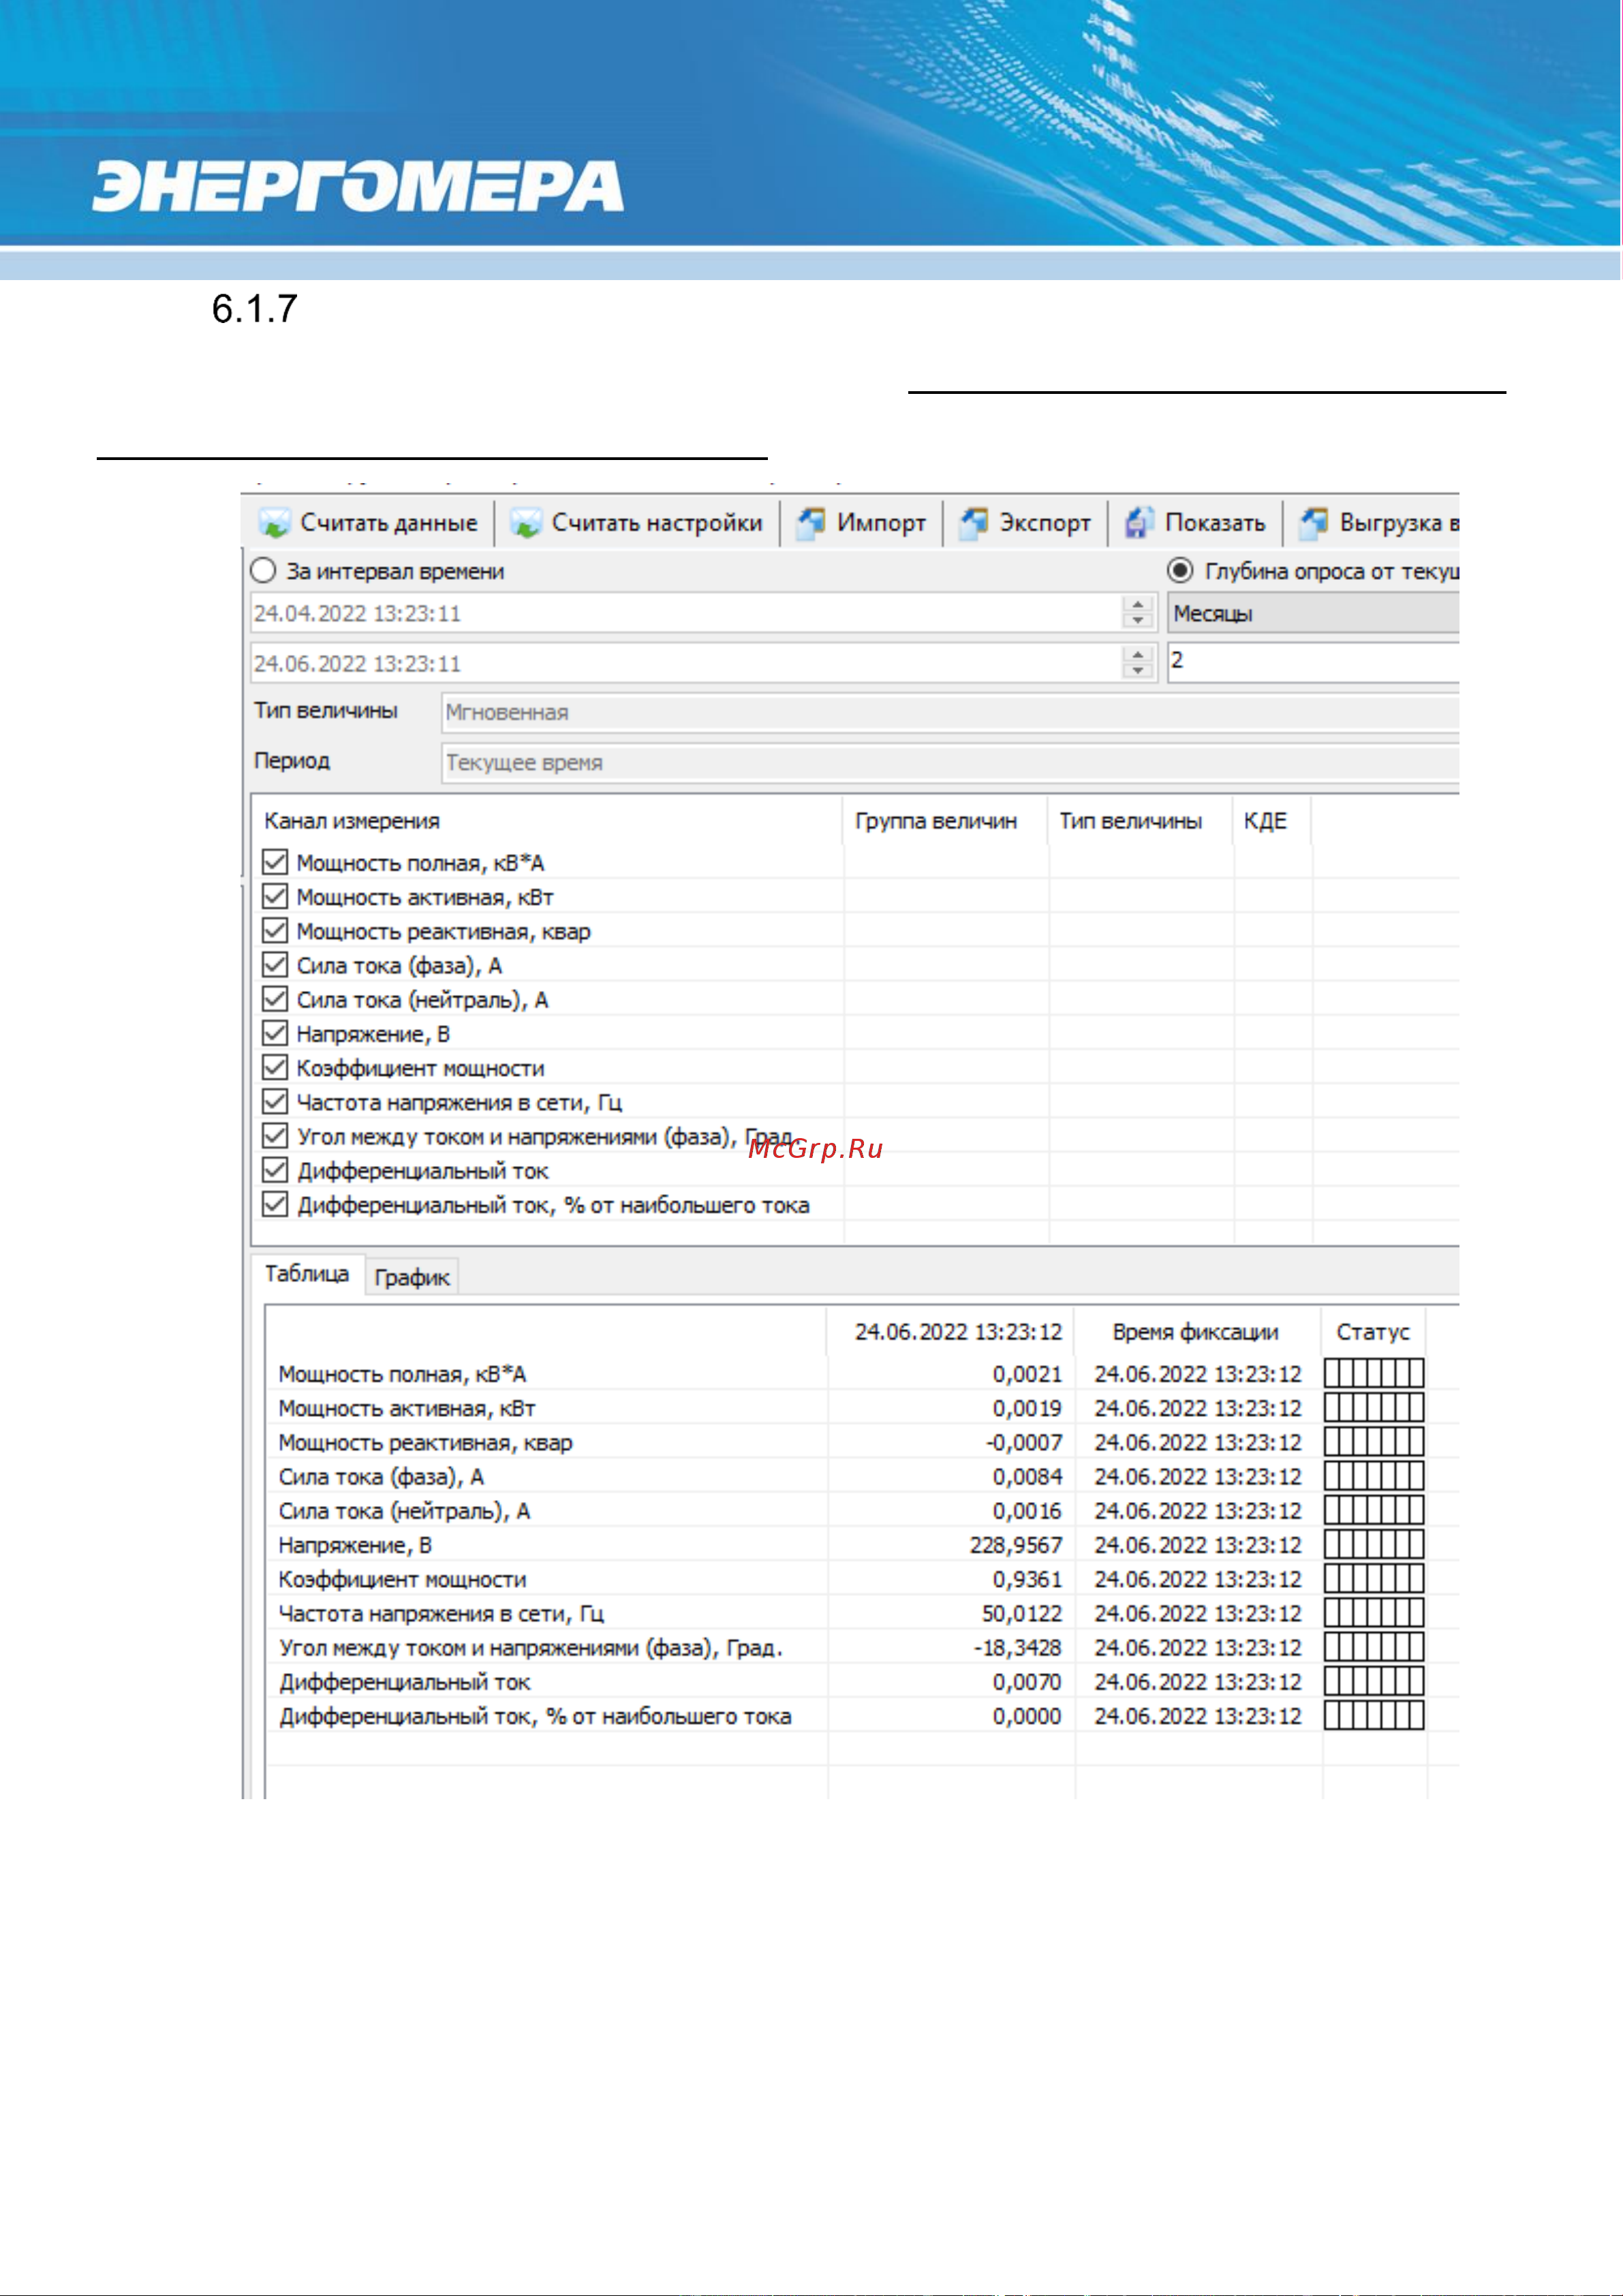Click the value -0,0007 in results table
1623x2296 pixels.
[x=1024, y=1442]
